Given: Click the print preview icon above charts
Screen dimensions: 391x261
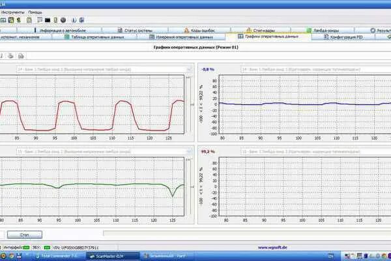Looking at the screenshot, I should point(21,56).
